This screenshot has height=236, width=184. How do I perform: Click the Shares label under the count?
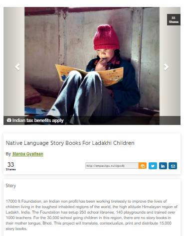pos(10,169)
